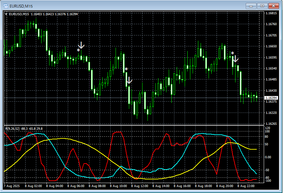The height and width of the screenshot is (193, 283).
Task: Click the indicator scale value 0.00
Action: tap(268, 157)
